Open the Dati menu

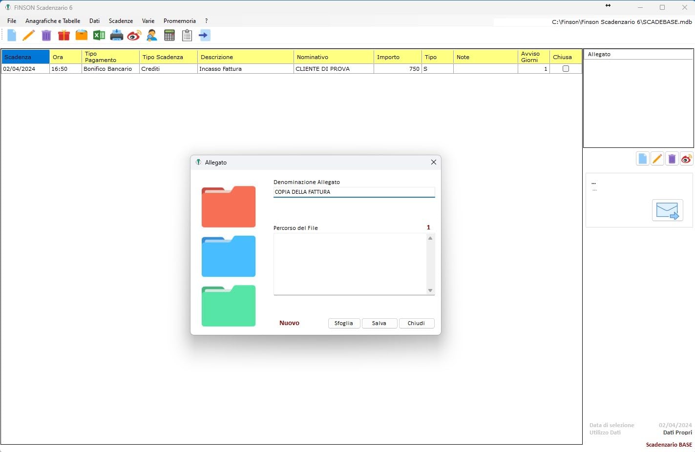(95, 21)
